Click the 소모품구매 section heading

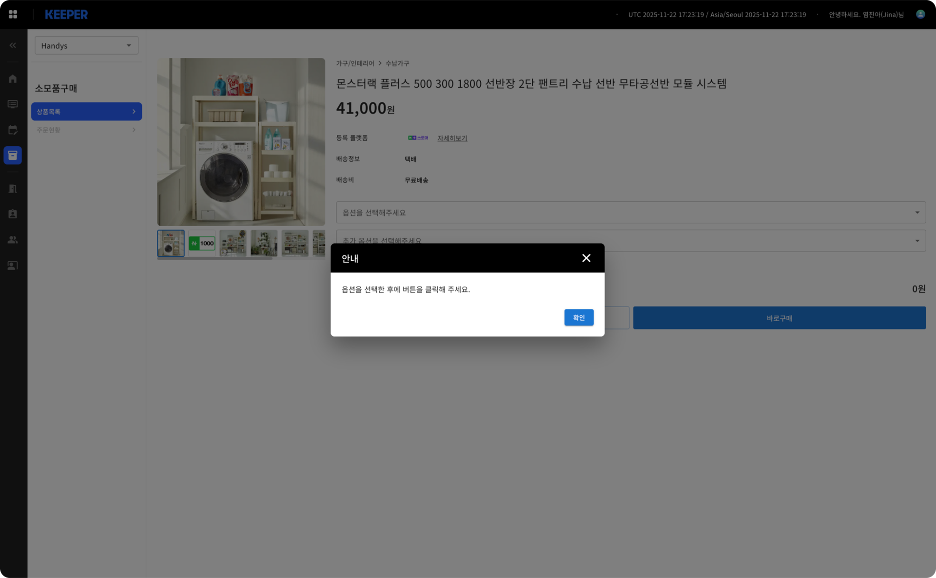[56, 88]
